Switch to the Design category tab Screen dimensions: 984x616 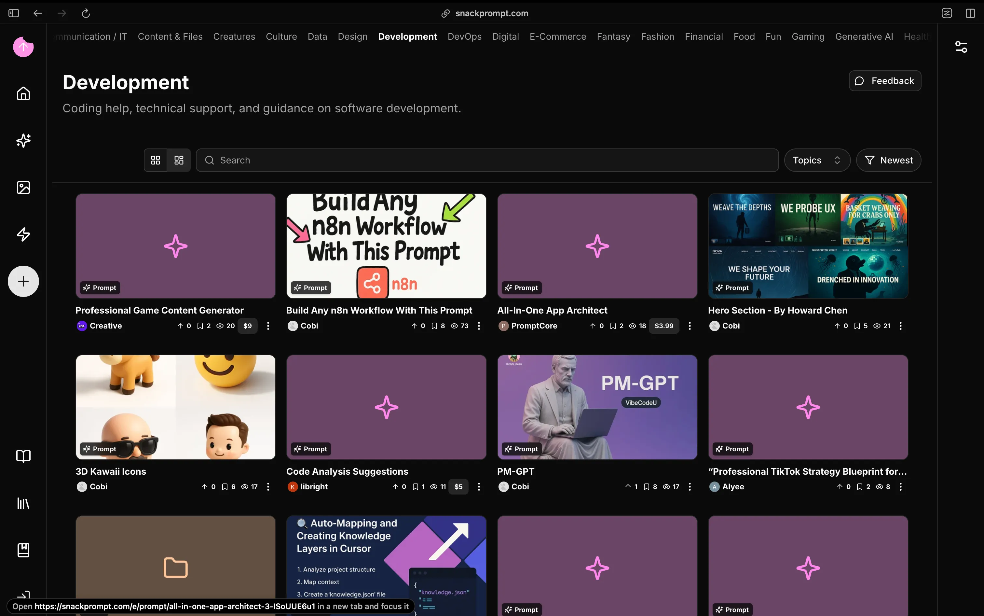pos(352,37)
